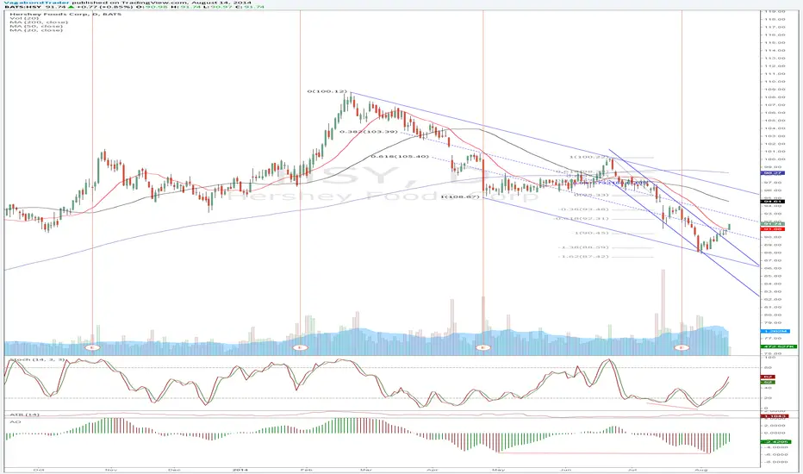Click the blue 98.27 price axis tag

pyautogui.click(x=774, y=173)
